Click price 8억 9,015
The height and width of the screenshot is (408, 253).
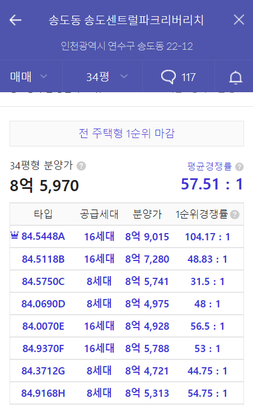point(147,236)
